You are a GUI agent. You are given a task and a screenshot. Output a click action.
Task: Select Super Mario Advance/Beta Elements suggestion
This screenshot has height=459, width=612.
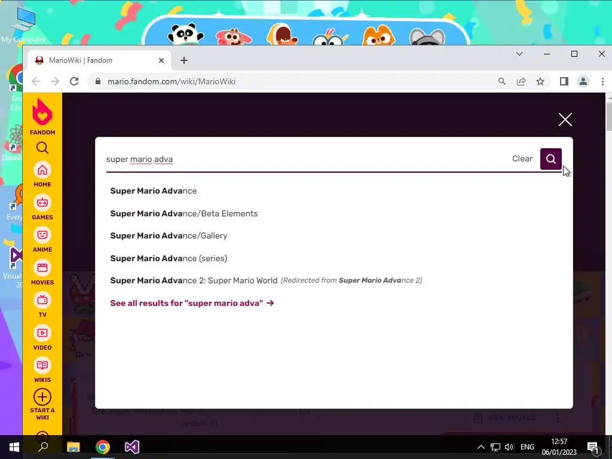184,213
